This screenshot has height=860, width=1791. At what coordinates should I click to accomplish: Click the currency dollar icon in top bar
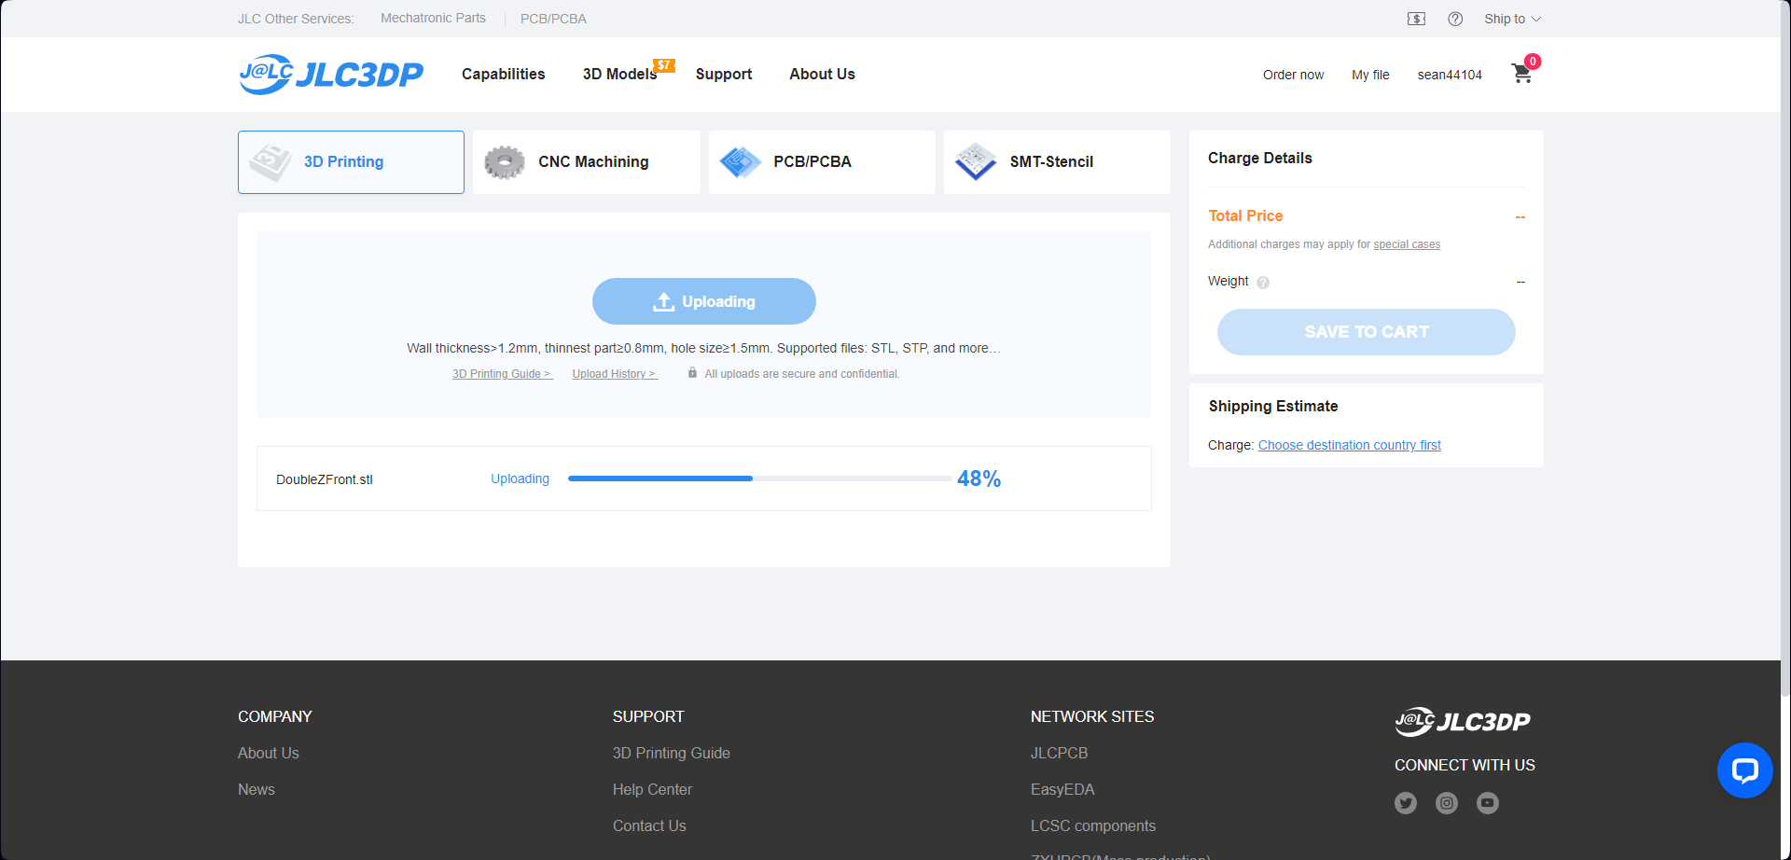(1416, 19)
